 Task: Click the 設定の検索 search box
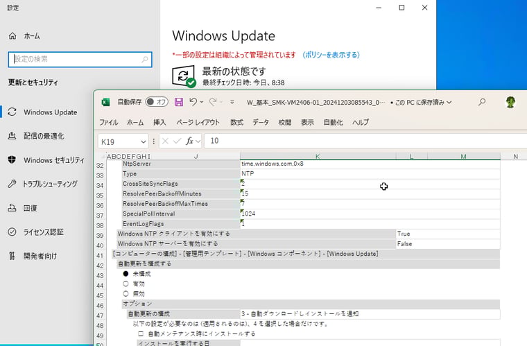[80, 60]
